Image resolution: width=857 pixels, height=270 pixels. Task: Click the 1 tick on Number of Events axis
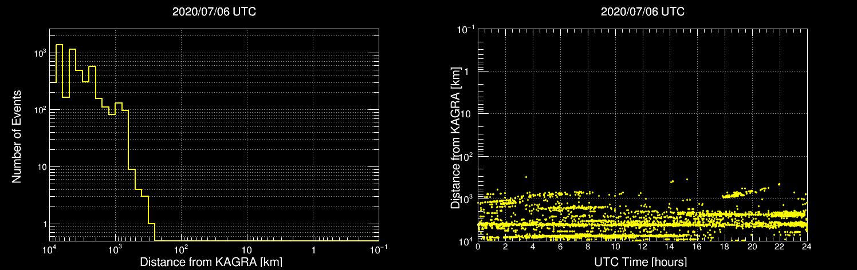click(x=44, y=224)
